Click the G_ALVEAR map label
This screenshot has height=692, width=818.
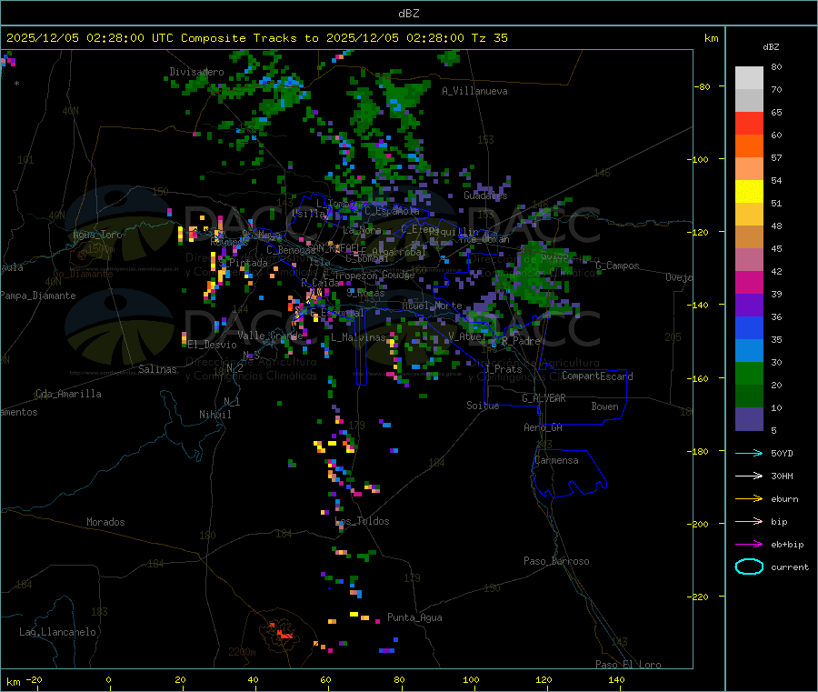pyautogui.click(x=544, y=398)
